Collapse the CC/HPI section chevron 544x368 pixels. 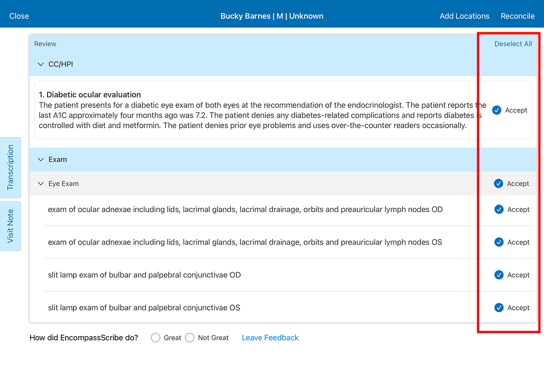click(x=41, y=65)
